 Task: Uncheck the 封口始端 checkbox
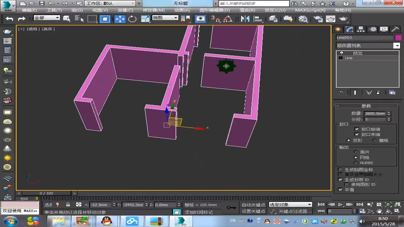[357, 129]
